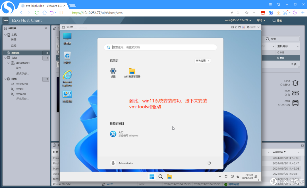
Task: Click the Start menu power button
Action: coord(209,163)
